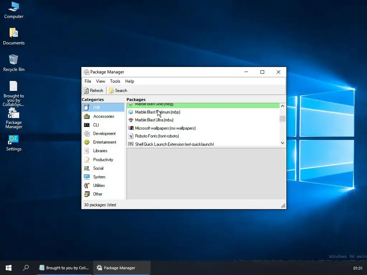This screenshot has width=367, height=275.
Task: Select the Other category icon
Action: point(87,194)
